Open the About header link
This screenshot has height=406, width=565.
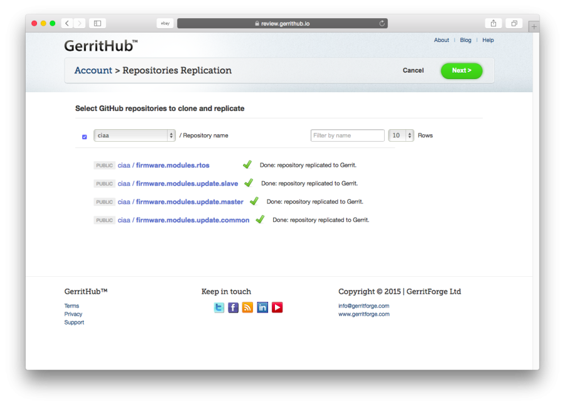coord(441,40)
